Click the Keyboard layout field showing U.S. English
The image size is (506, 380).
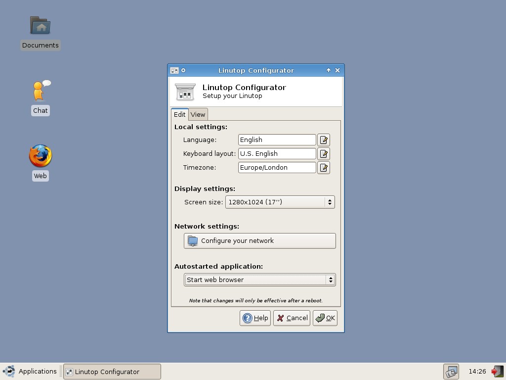(277, 154)
